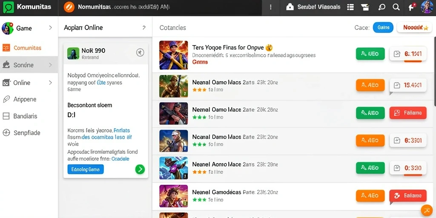Click the Senibel Viasaals store icon

290,7
